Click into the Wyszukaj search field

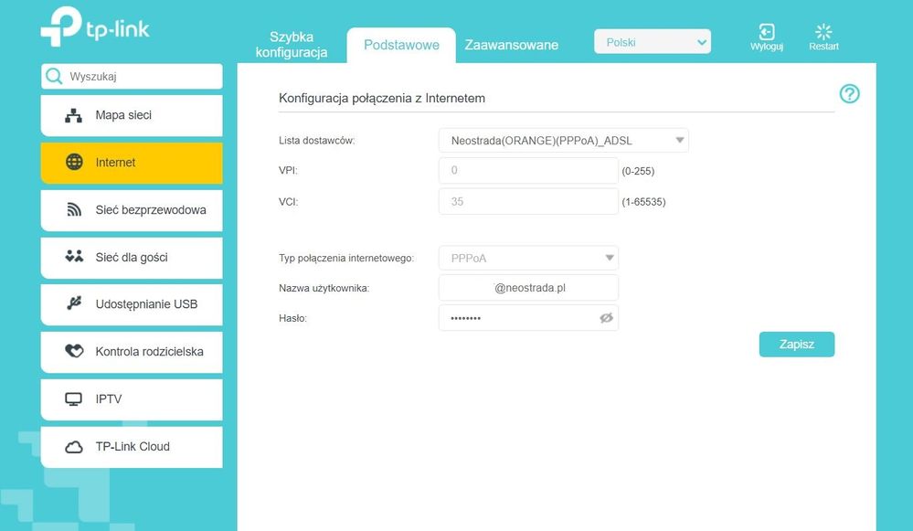click(x=132, y=76)
